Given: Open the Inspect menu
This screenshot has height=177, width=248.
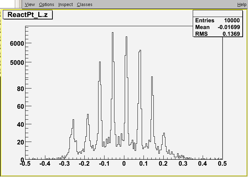Looking at the screenshot, I should 66,5.
